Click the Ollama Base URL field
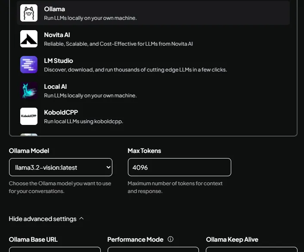 (x=55, y=249)
